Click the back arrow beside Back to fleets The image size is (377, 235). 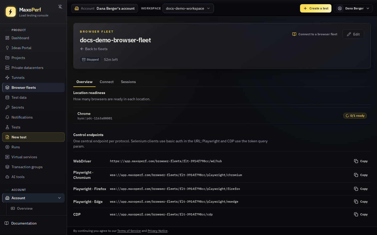tap(82, 49)
